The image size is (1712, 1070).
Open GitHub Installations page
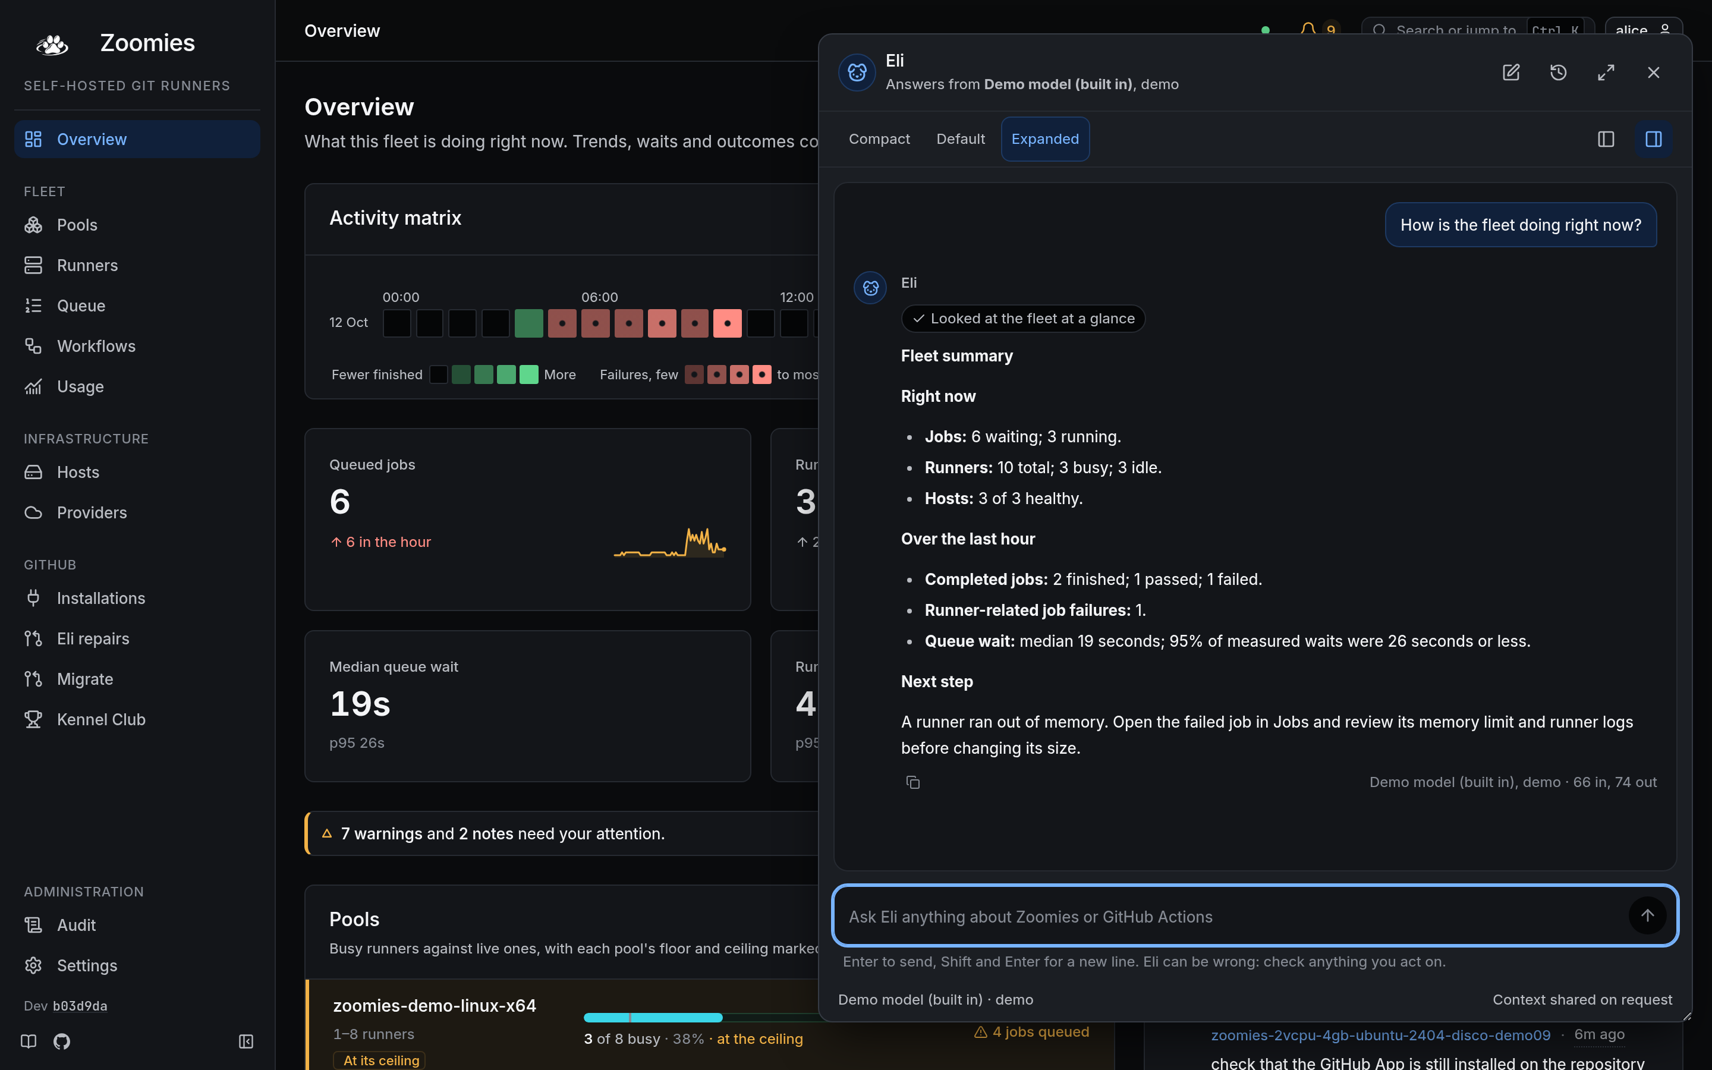pyautogui.click(x=137, y=598)
